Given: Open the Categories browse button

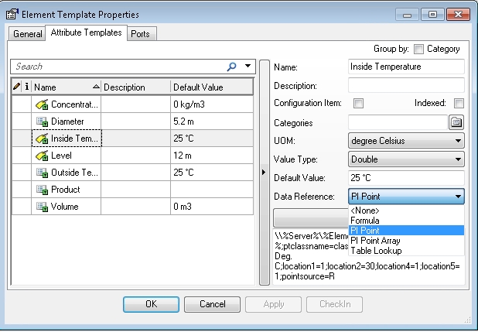Looking at the screenshot, I should tap(456, 122).
